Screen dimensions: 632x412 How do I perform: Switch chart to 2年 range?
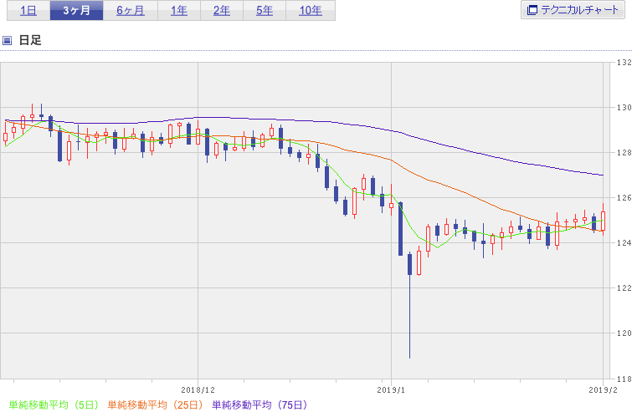(222, 11)
